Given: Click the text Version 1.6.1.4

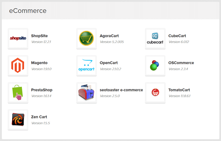Looking at the screenshot, I should (41, 96).
